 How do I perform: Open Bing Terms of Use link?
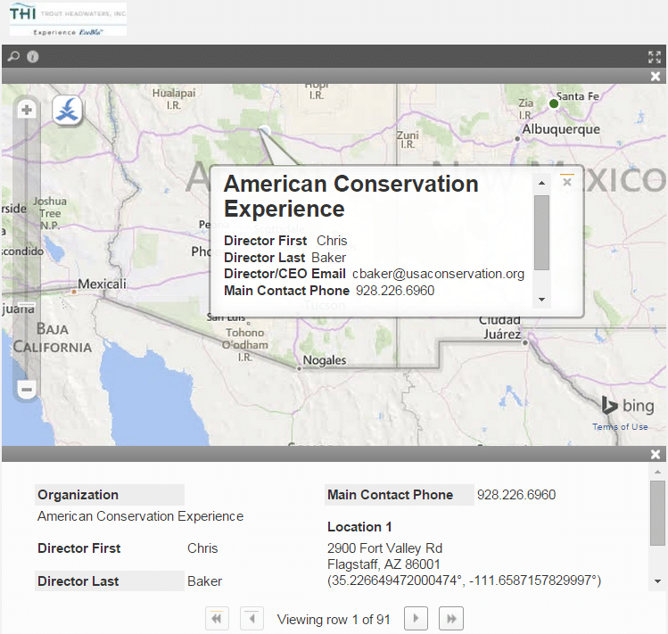[x=620, y=427]
